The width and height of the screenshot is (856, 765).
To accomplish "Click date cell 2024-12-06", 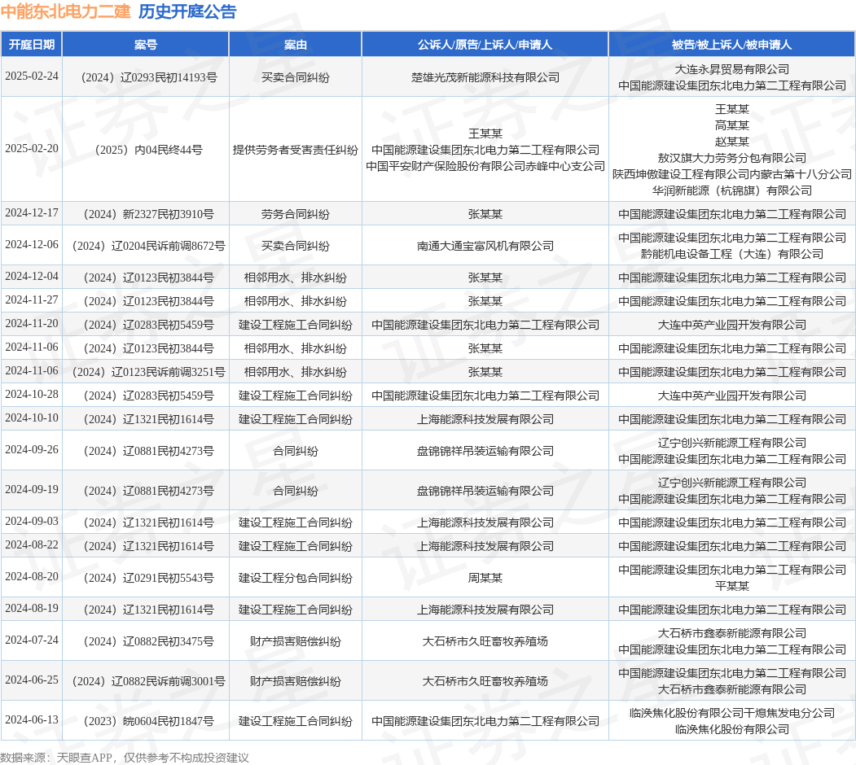I will coord(32,244).
